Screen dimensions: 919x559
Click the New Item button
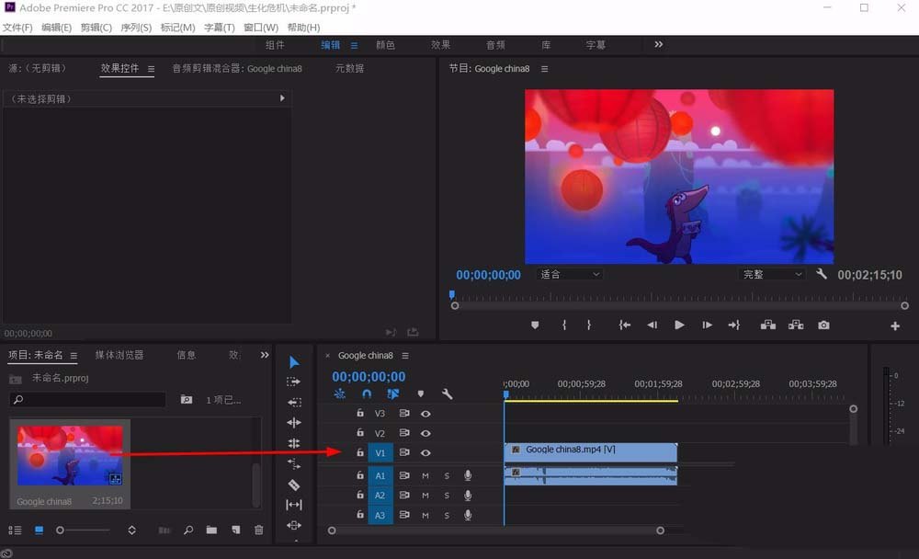pos(235,530)
